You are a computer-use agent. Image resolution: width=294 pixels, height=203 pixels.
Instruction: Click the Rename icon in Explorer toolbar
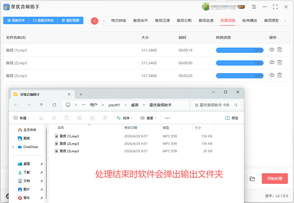click(x=80, y=118)
